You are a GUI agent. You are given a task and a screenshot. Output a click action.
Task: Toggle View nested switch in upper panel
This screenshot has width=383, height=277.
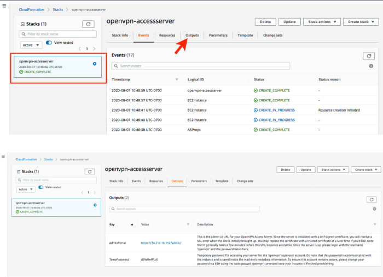tap(49, 43)
